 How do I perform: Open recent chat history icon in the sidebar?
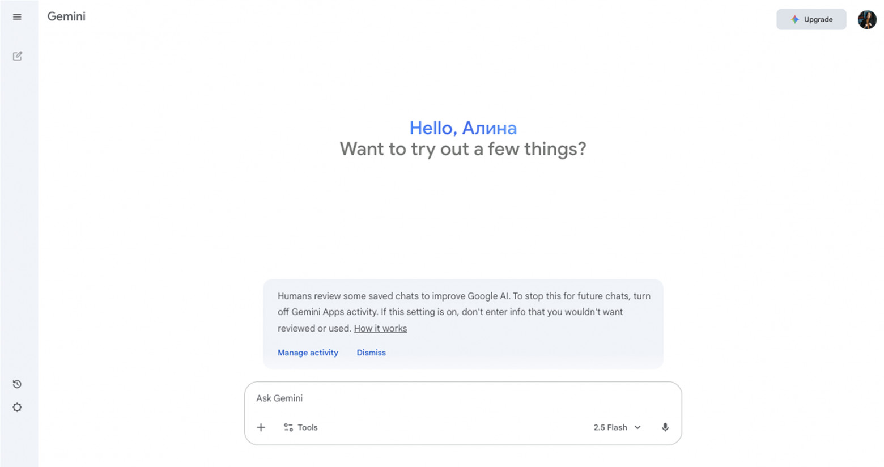pyautogui.click(x=17, y=384)
